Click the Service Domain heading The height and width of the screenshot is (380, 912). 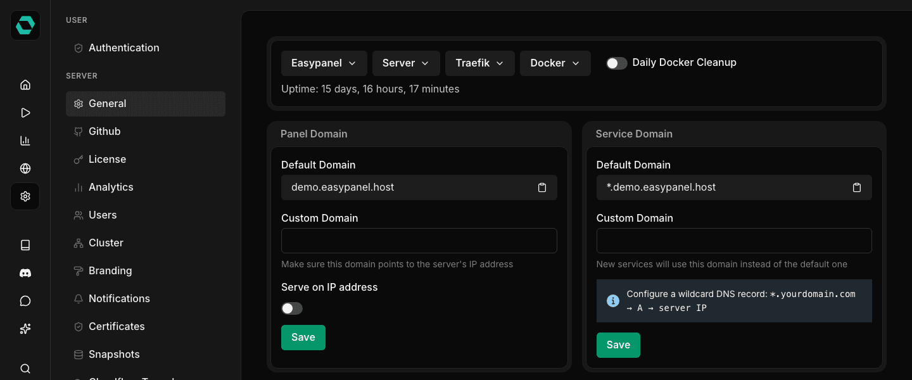click(634, 134)
